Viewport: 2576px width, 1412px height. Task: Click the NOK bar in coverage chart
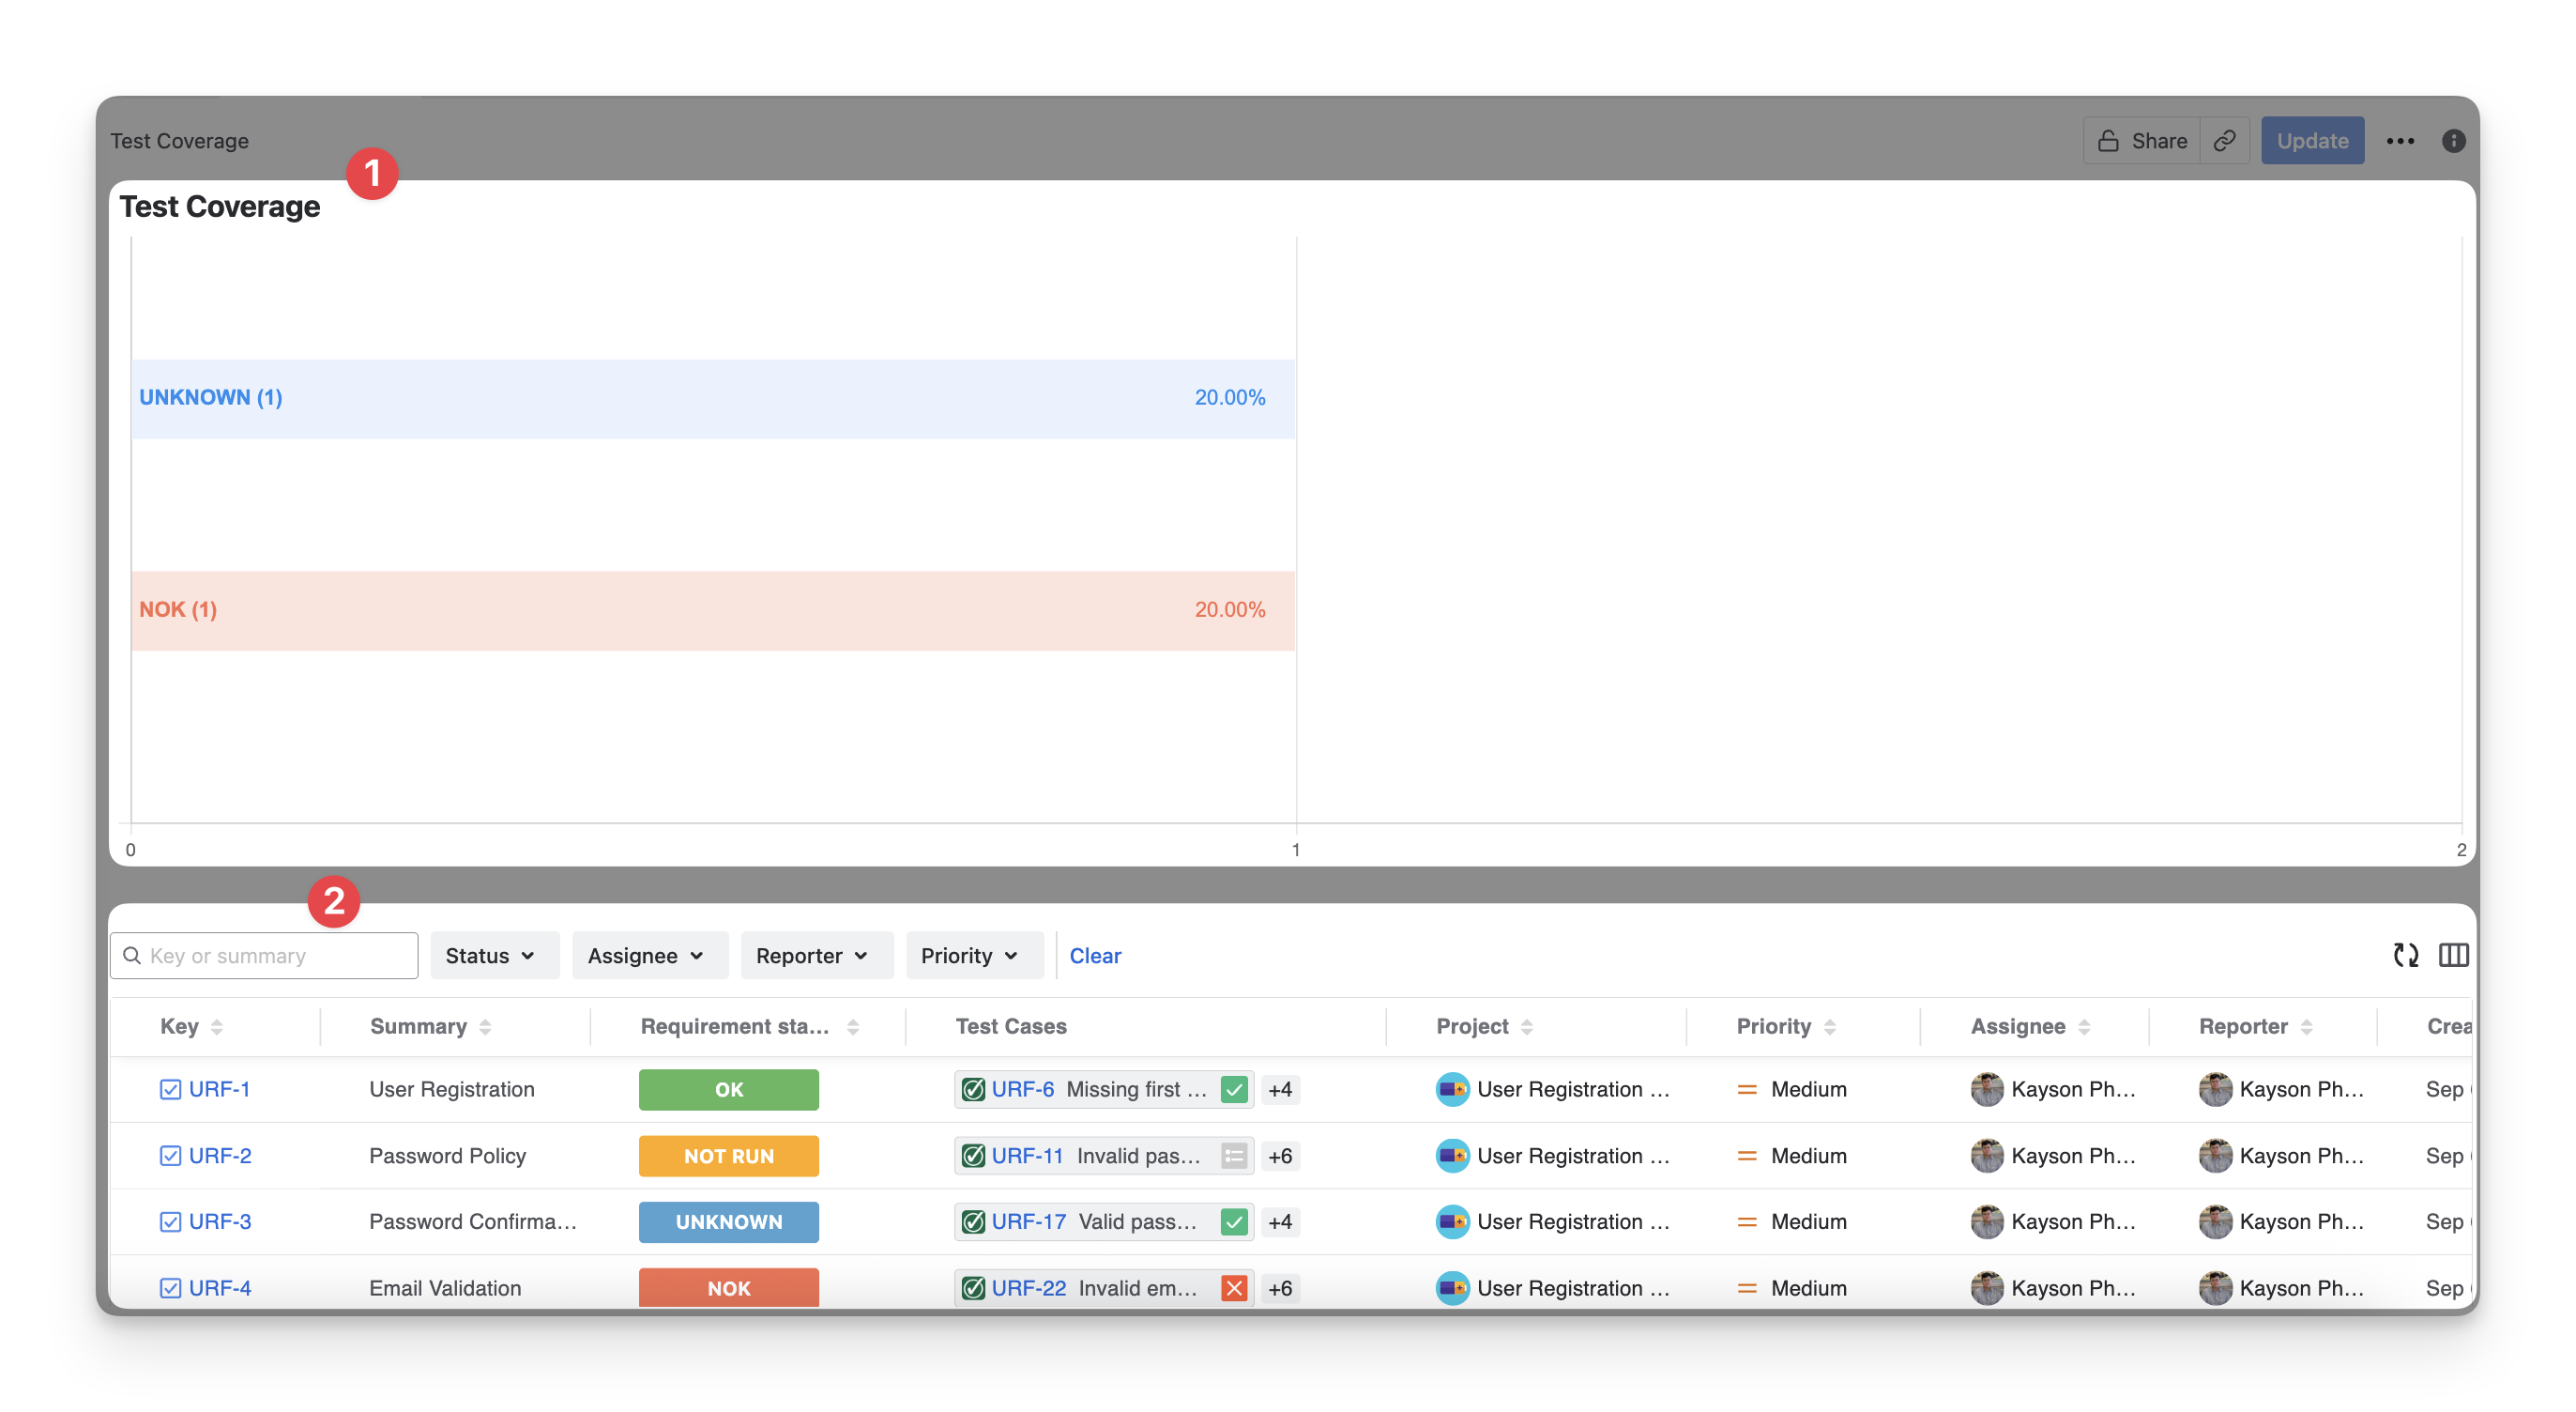tap(712, 610)
